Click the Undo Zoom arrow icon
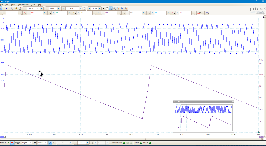 click(x=122, y=8)
